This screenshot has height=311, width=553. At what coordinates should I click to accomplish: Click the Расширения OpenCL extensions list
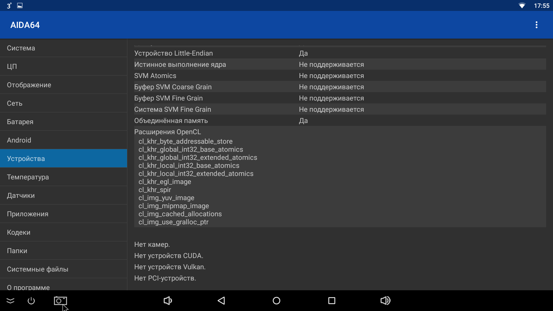(340, 176)
